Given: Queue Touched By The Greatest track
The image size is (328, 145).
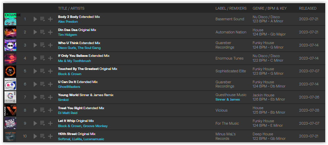Looking at the screenshot, I should click(x=43, y=71).
